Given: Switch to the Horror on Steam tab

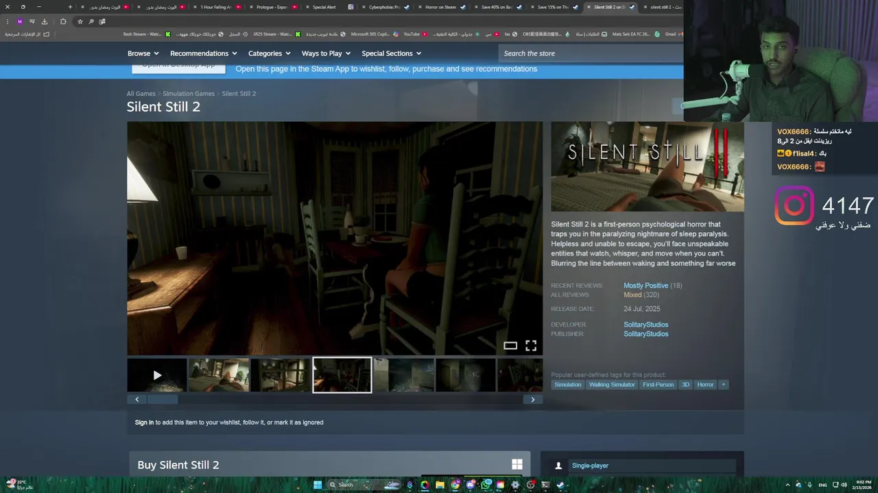Looking at the screenshot, I should coord(440,7).
